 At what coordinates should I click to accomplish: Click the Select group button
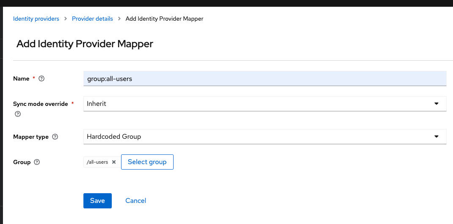[147, 162]
